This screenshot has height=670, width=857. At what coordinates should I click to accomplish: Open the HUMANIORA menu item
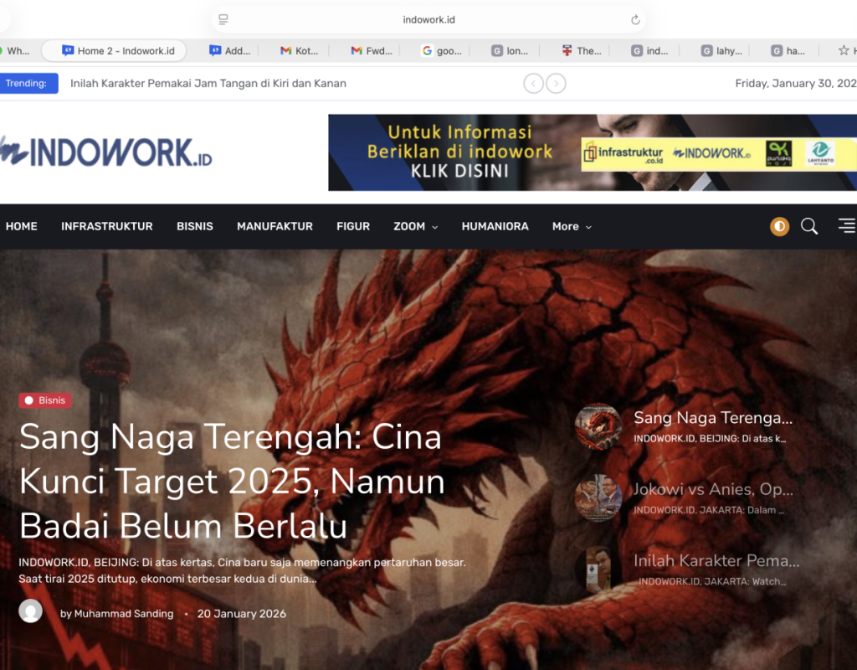(495, 226)
